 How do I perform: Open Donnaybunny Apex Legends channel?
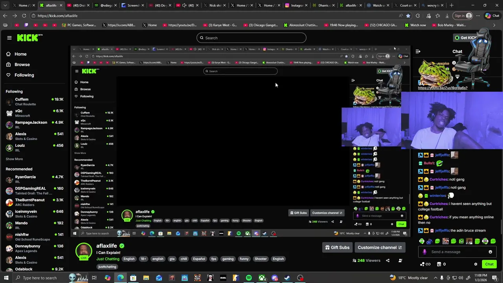point(35,248)
